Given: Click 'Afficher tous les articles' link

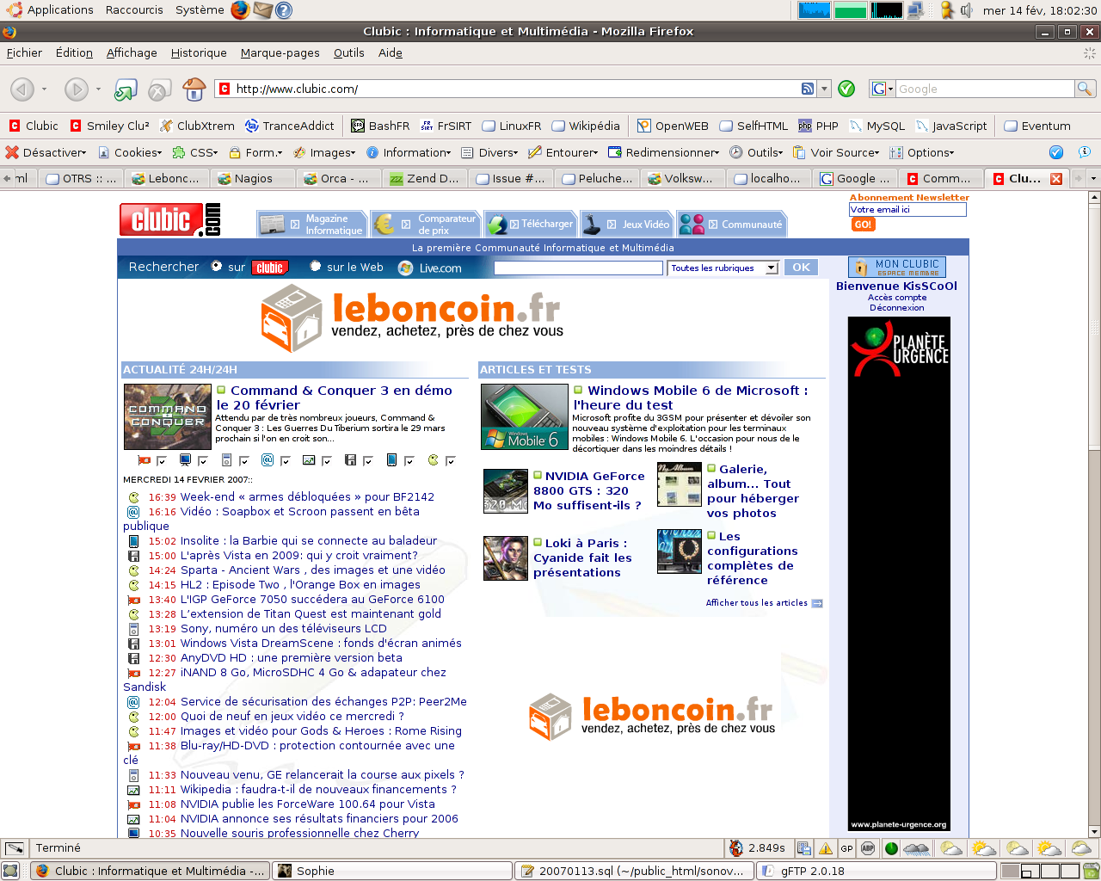Looking at the screenshot, I should coord(764,603).
